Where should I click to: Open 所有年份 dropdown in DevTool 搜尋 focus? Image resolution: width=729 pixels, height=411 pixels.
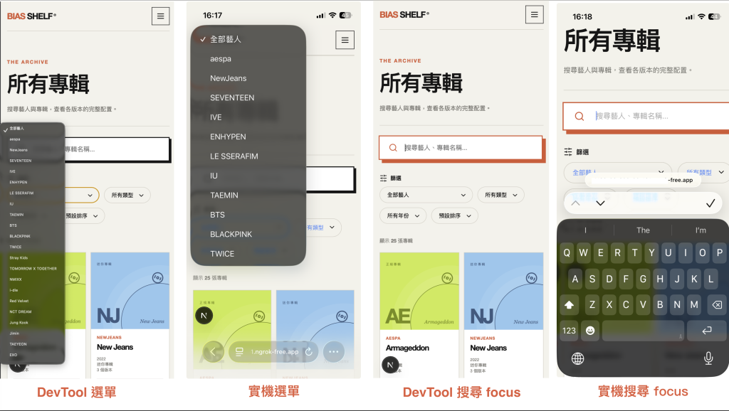coord(403,216)
